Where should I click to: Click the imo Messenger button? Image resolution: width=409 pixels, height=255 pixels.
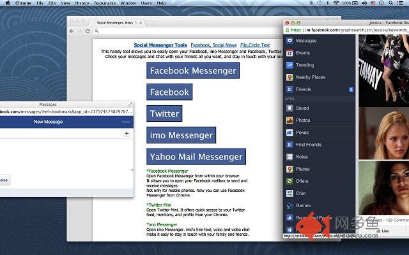181,135
